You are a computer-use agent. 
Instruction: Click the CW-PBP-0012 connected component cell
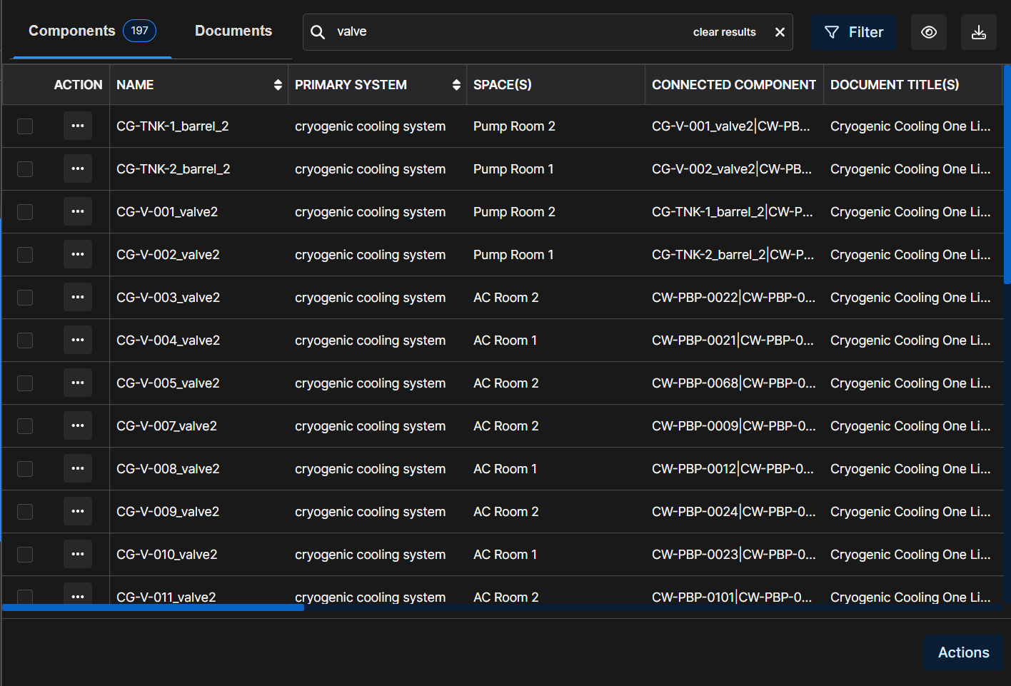tap(733, 469)
